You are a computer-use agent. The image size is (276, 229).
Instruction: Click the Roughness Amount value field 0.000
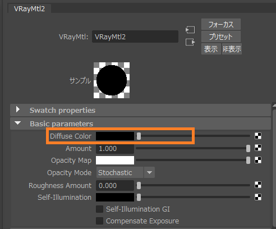tap(115, 186)
